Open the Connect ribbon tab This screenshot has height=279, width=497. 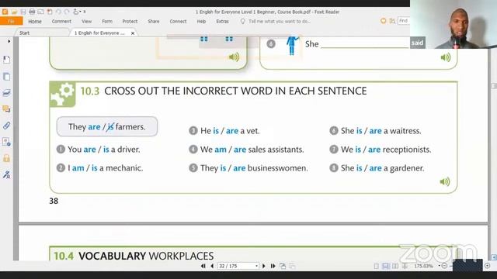[x=178, y=22]
